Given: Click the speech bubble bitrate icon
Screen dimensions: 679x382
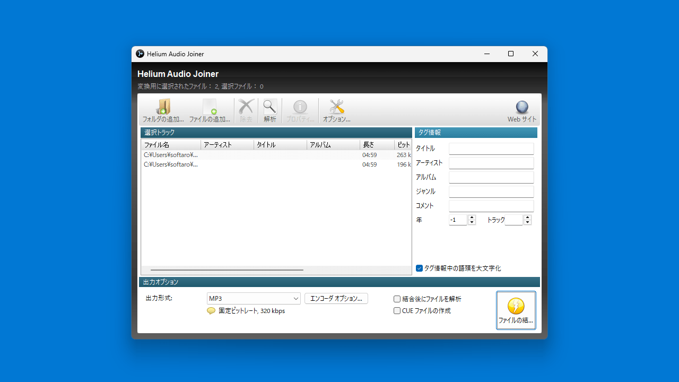Looking at the screenshot, I should pyautogui.click(x=211, y=311).
